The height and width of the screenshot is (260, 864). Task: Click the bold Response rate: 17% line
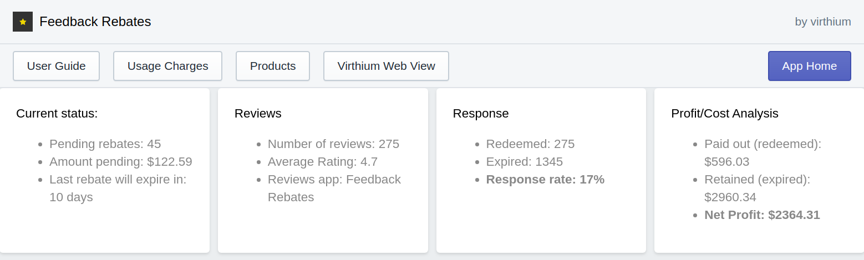click(545, 180)
